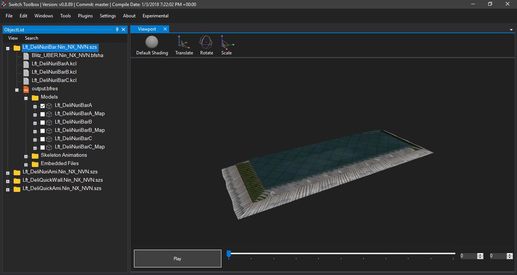Screen dimensions: 517x275
Task: Expand the Embedded Files folder node
Action: point(26,165)
